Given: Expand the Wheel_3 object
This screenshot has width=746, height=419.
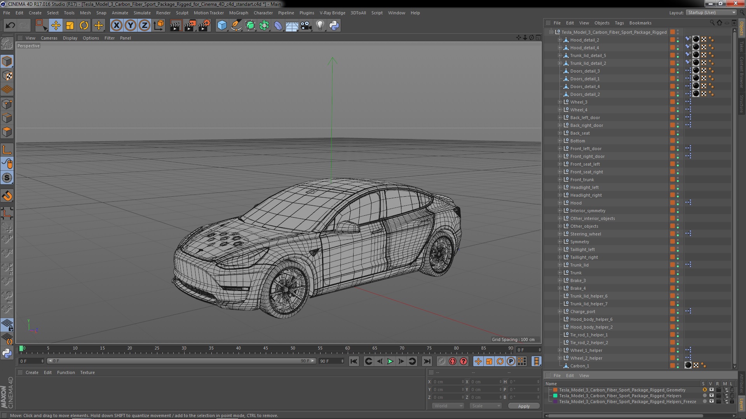Looking at the screenshot, I should (x=560, y=102).
